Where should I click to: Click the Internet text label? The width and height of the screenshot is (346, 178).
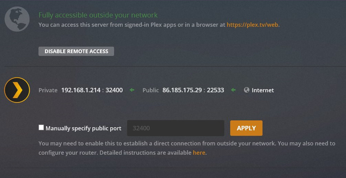263,90
